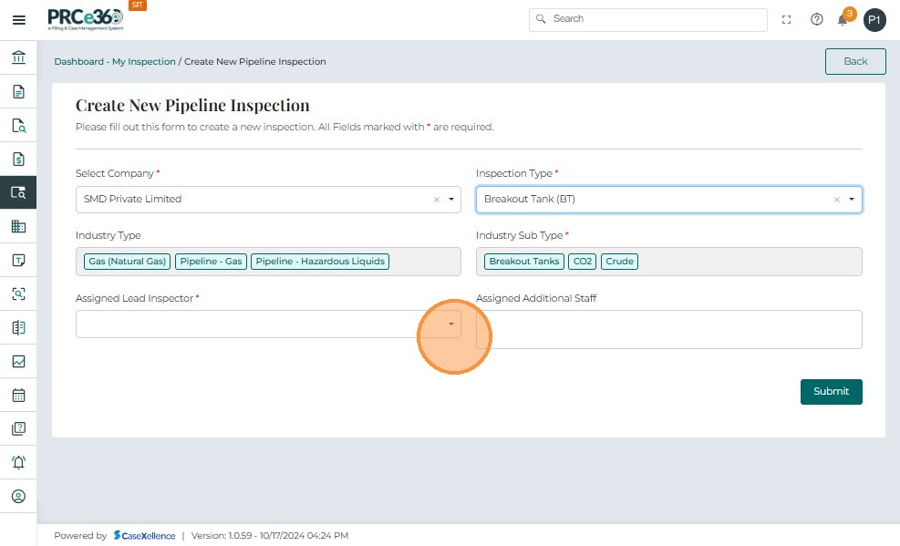Screen dimensions: 900x546
Task: Click the PRCe360 logo
Action: [x=86, y=19]
